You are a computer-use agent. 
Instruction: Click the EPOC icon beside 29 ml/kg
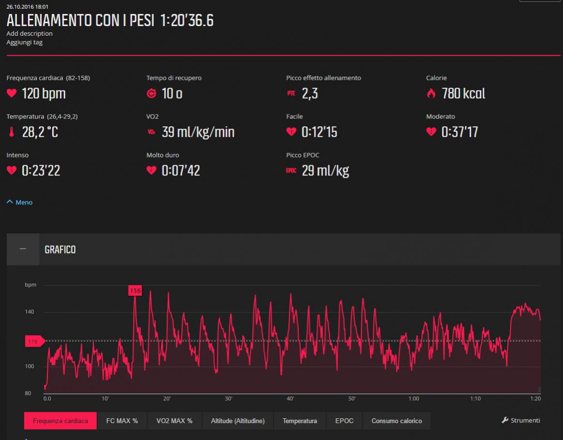pos(291,170)
